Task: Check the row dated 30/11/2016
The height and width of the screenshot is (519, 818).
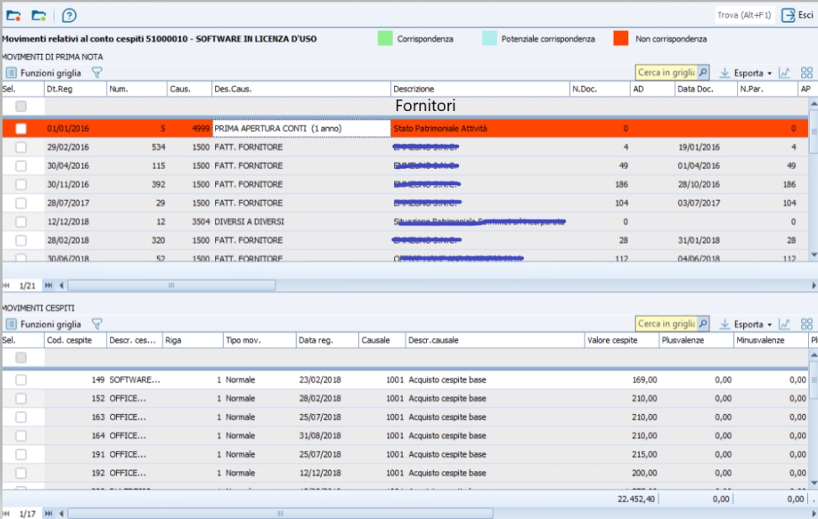Action: pos(21,184)
